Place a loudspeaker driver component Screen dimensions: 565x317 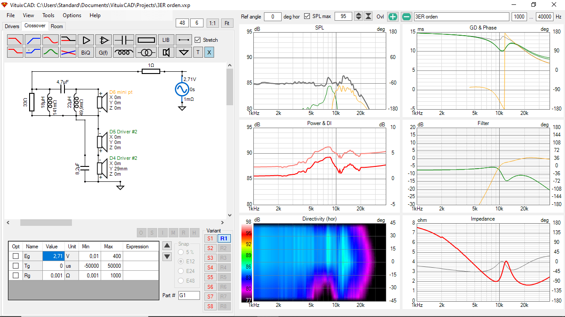166,52
